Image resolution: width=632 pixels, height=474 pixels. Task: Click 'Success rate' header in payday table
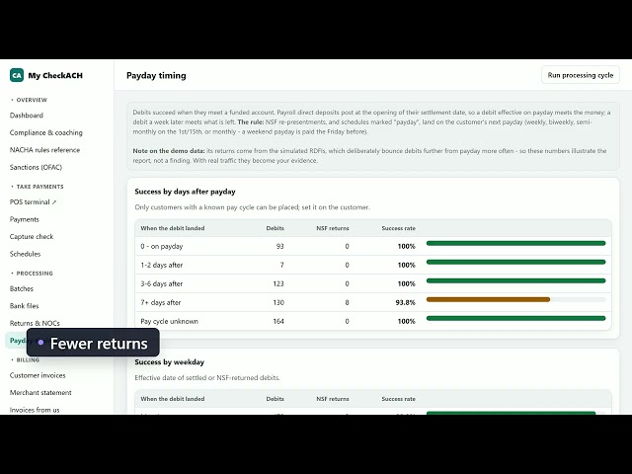click(x=398, y=228)
